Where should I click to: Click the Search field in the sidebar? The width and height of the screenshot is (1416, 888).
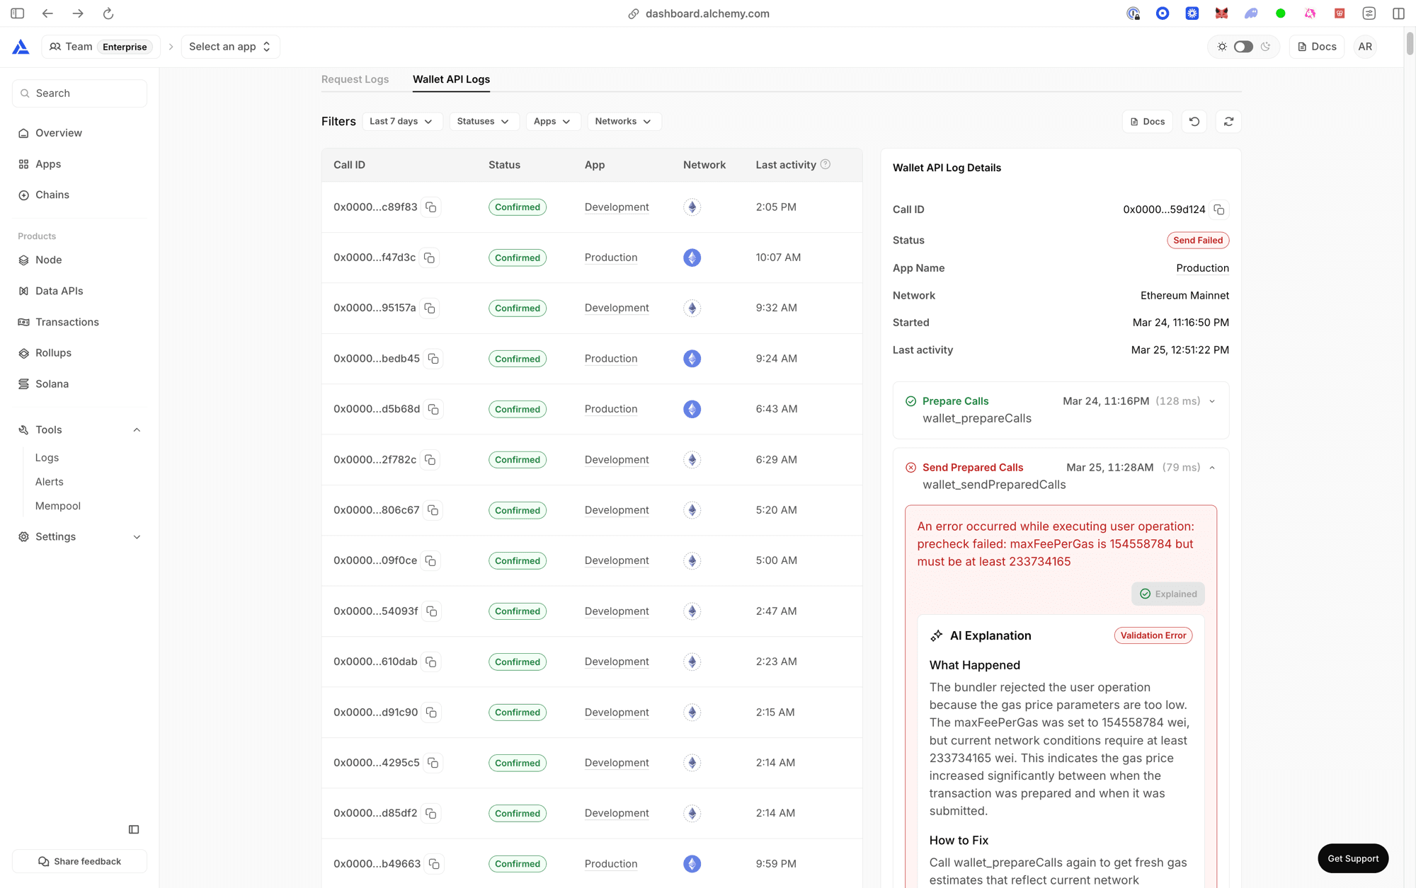[x=79, y=93]
